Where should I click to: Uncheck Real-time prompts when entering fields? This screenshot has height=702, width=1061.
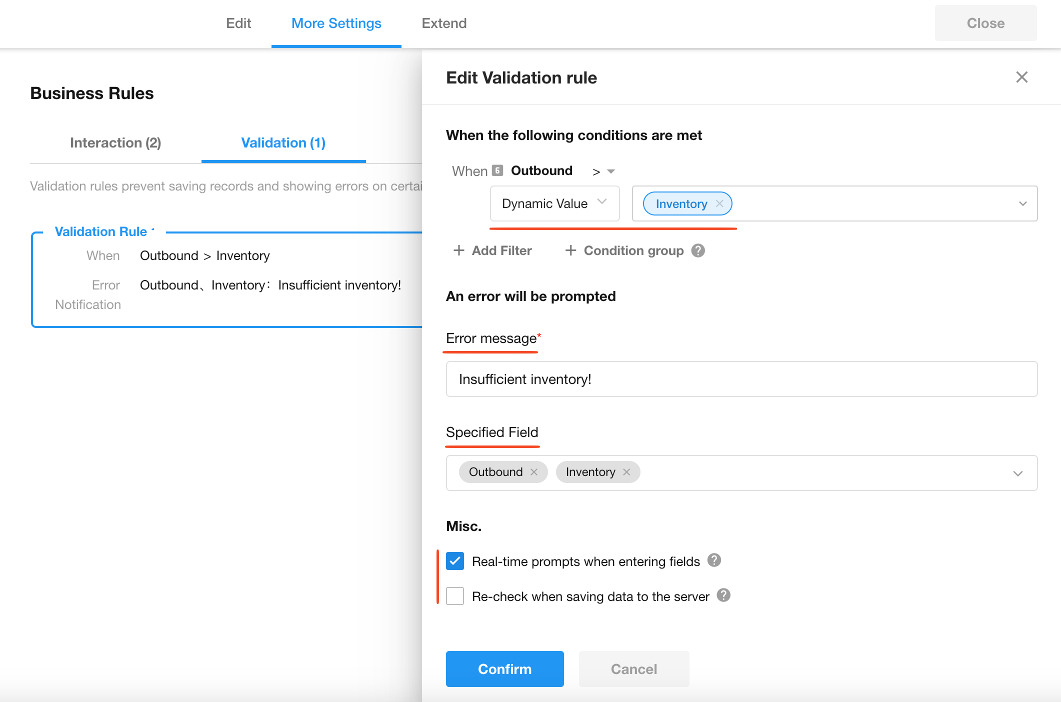click(455, 561)
